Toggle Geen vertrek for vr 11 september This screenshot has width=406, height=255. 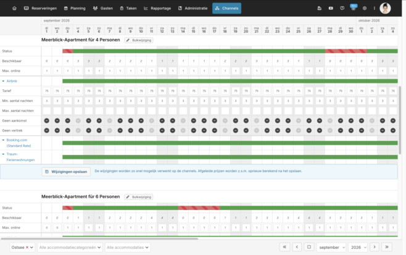pos(151,130)
